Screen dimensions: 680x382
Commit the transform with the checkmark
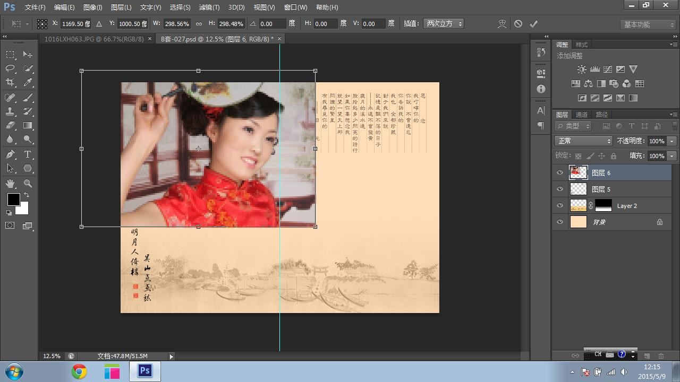(x=533, y=24)
